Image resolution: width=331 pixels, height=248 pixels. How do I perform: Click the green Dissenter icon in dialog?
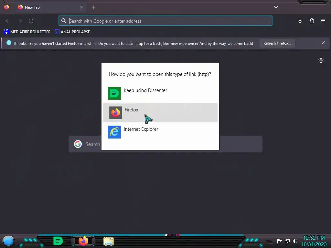[114, 93]
